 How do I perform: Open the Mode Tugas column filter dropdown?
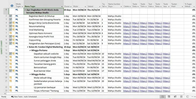[x=22, y=6]
